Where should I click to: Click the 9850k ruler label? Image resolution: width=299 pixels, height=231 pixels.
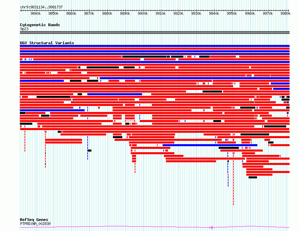click(x=53, y=13)
